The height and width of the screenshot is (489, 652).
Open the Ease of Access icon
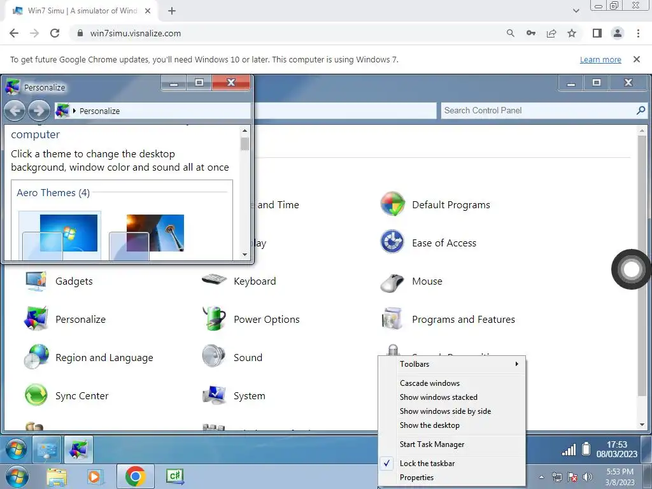tap(392, 242)
